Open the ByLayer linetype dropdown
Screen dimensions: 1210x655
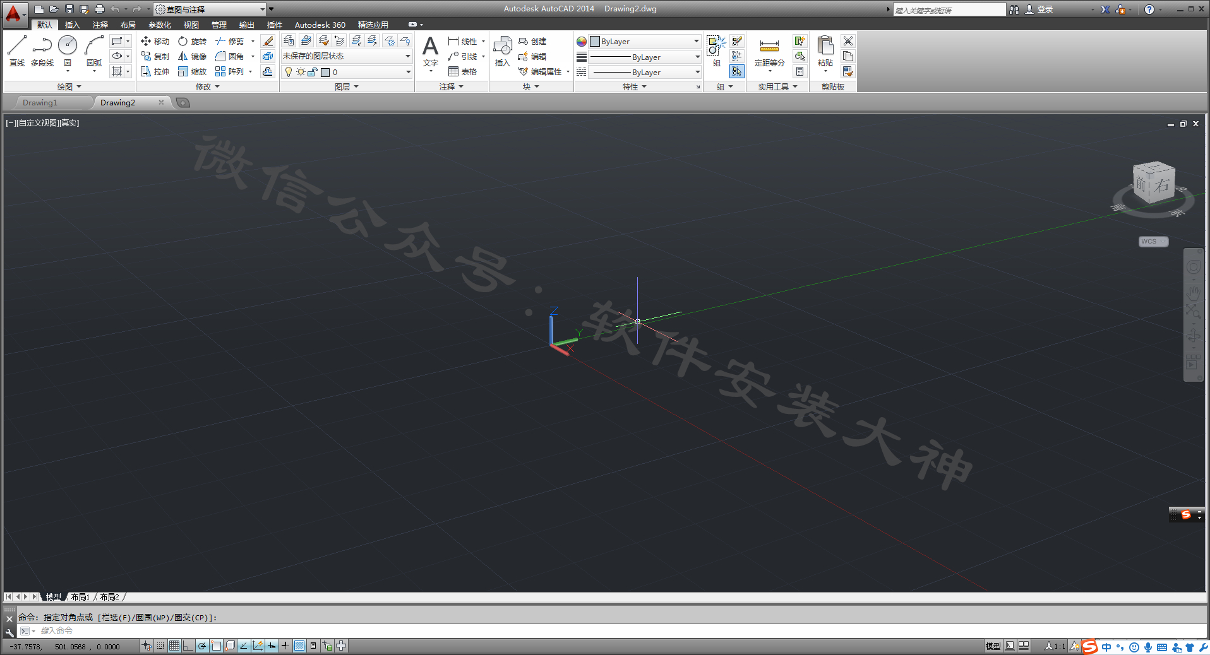645,72
